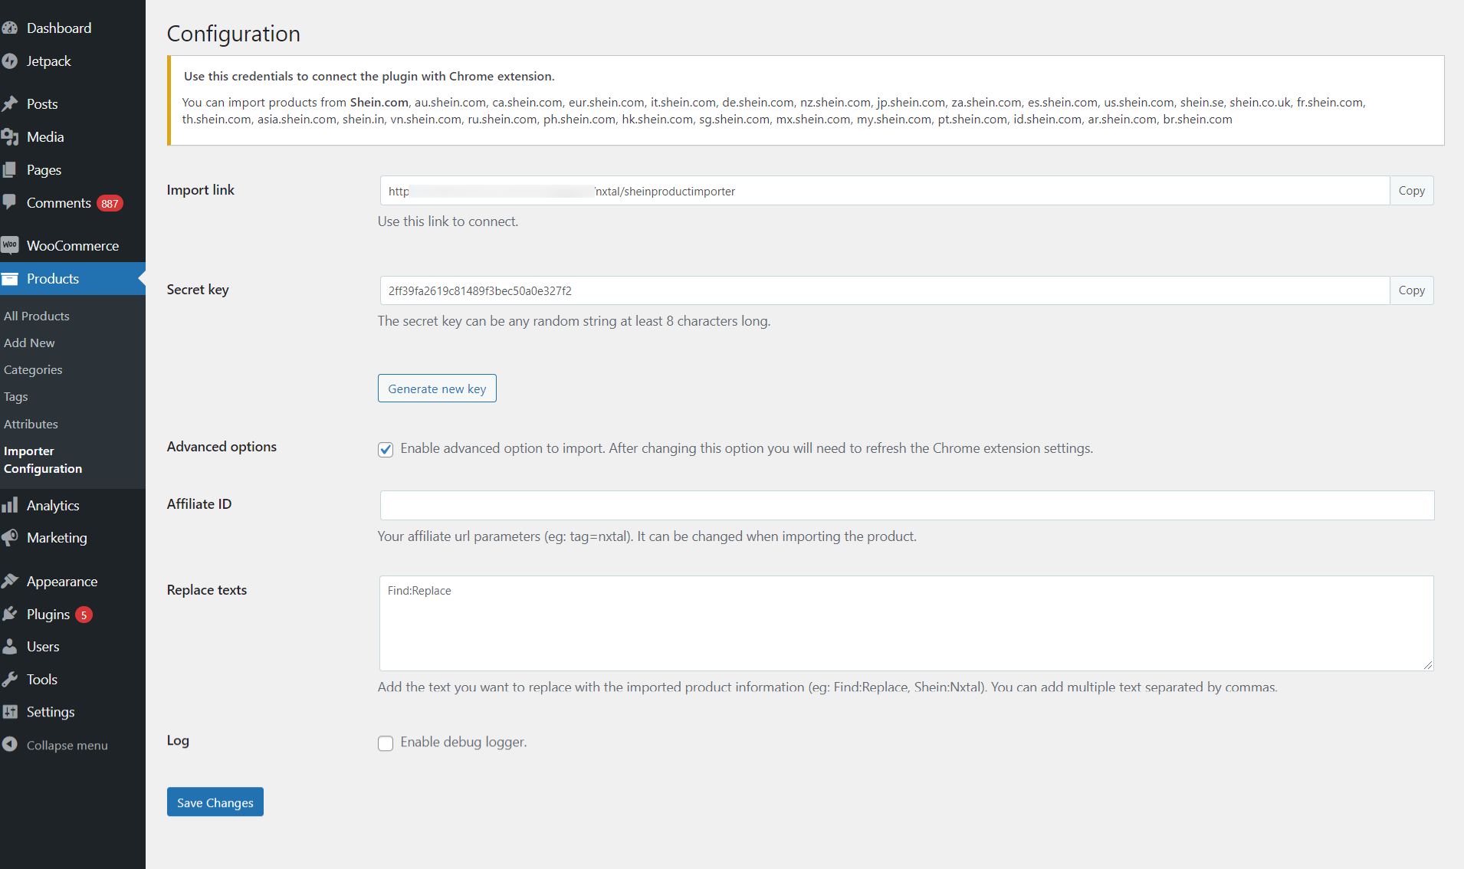
Task: Enable the debug logger
Action: click(386, 743)
